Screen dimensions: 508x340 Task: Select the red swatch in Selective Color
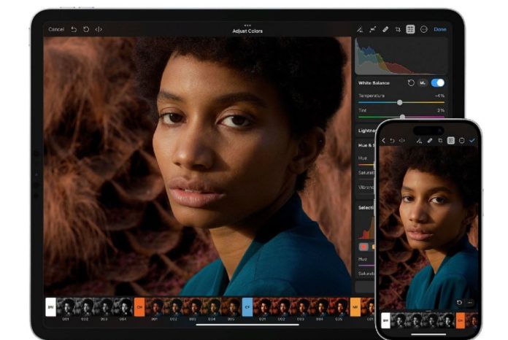click(x=363, y=247)
